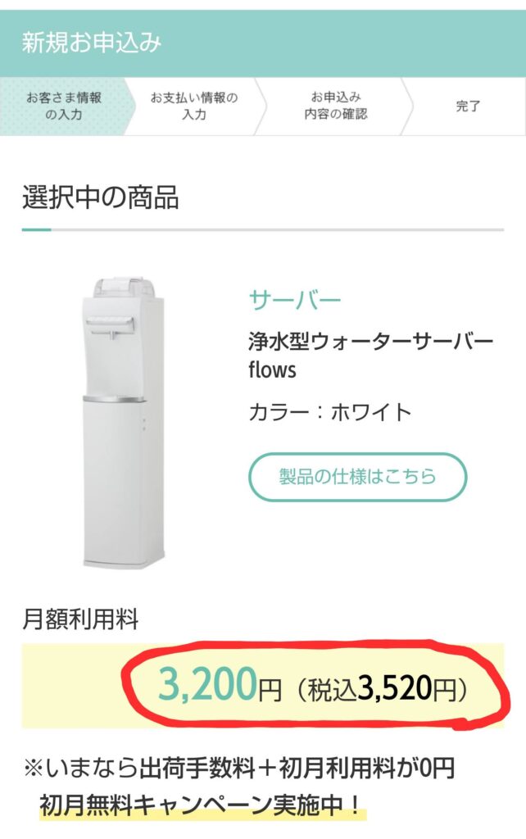Image resolution: width=526 pixels, height=839 pixels.
Task: Click the water server product image
Action: pyautogui.click(x=124, y=422)
